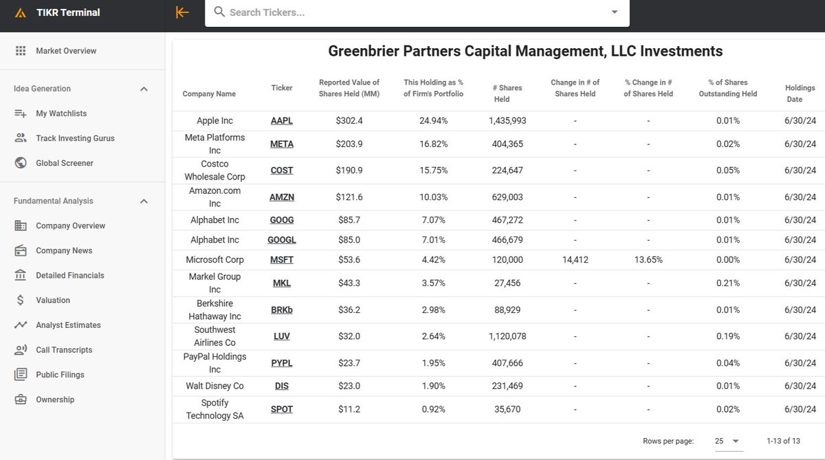This screenshot has width=825, height=460.
Task: Open the AAPL ticker link
Action: click(282, 121)
